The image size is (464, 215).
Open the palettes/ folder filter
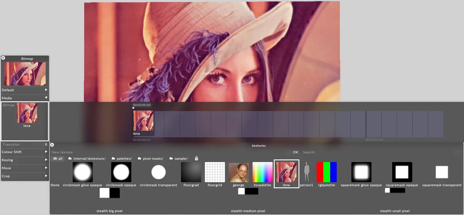(x=122, y=159)
